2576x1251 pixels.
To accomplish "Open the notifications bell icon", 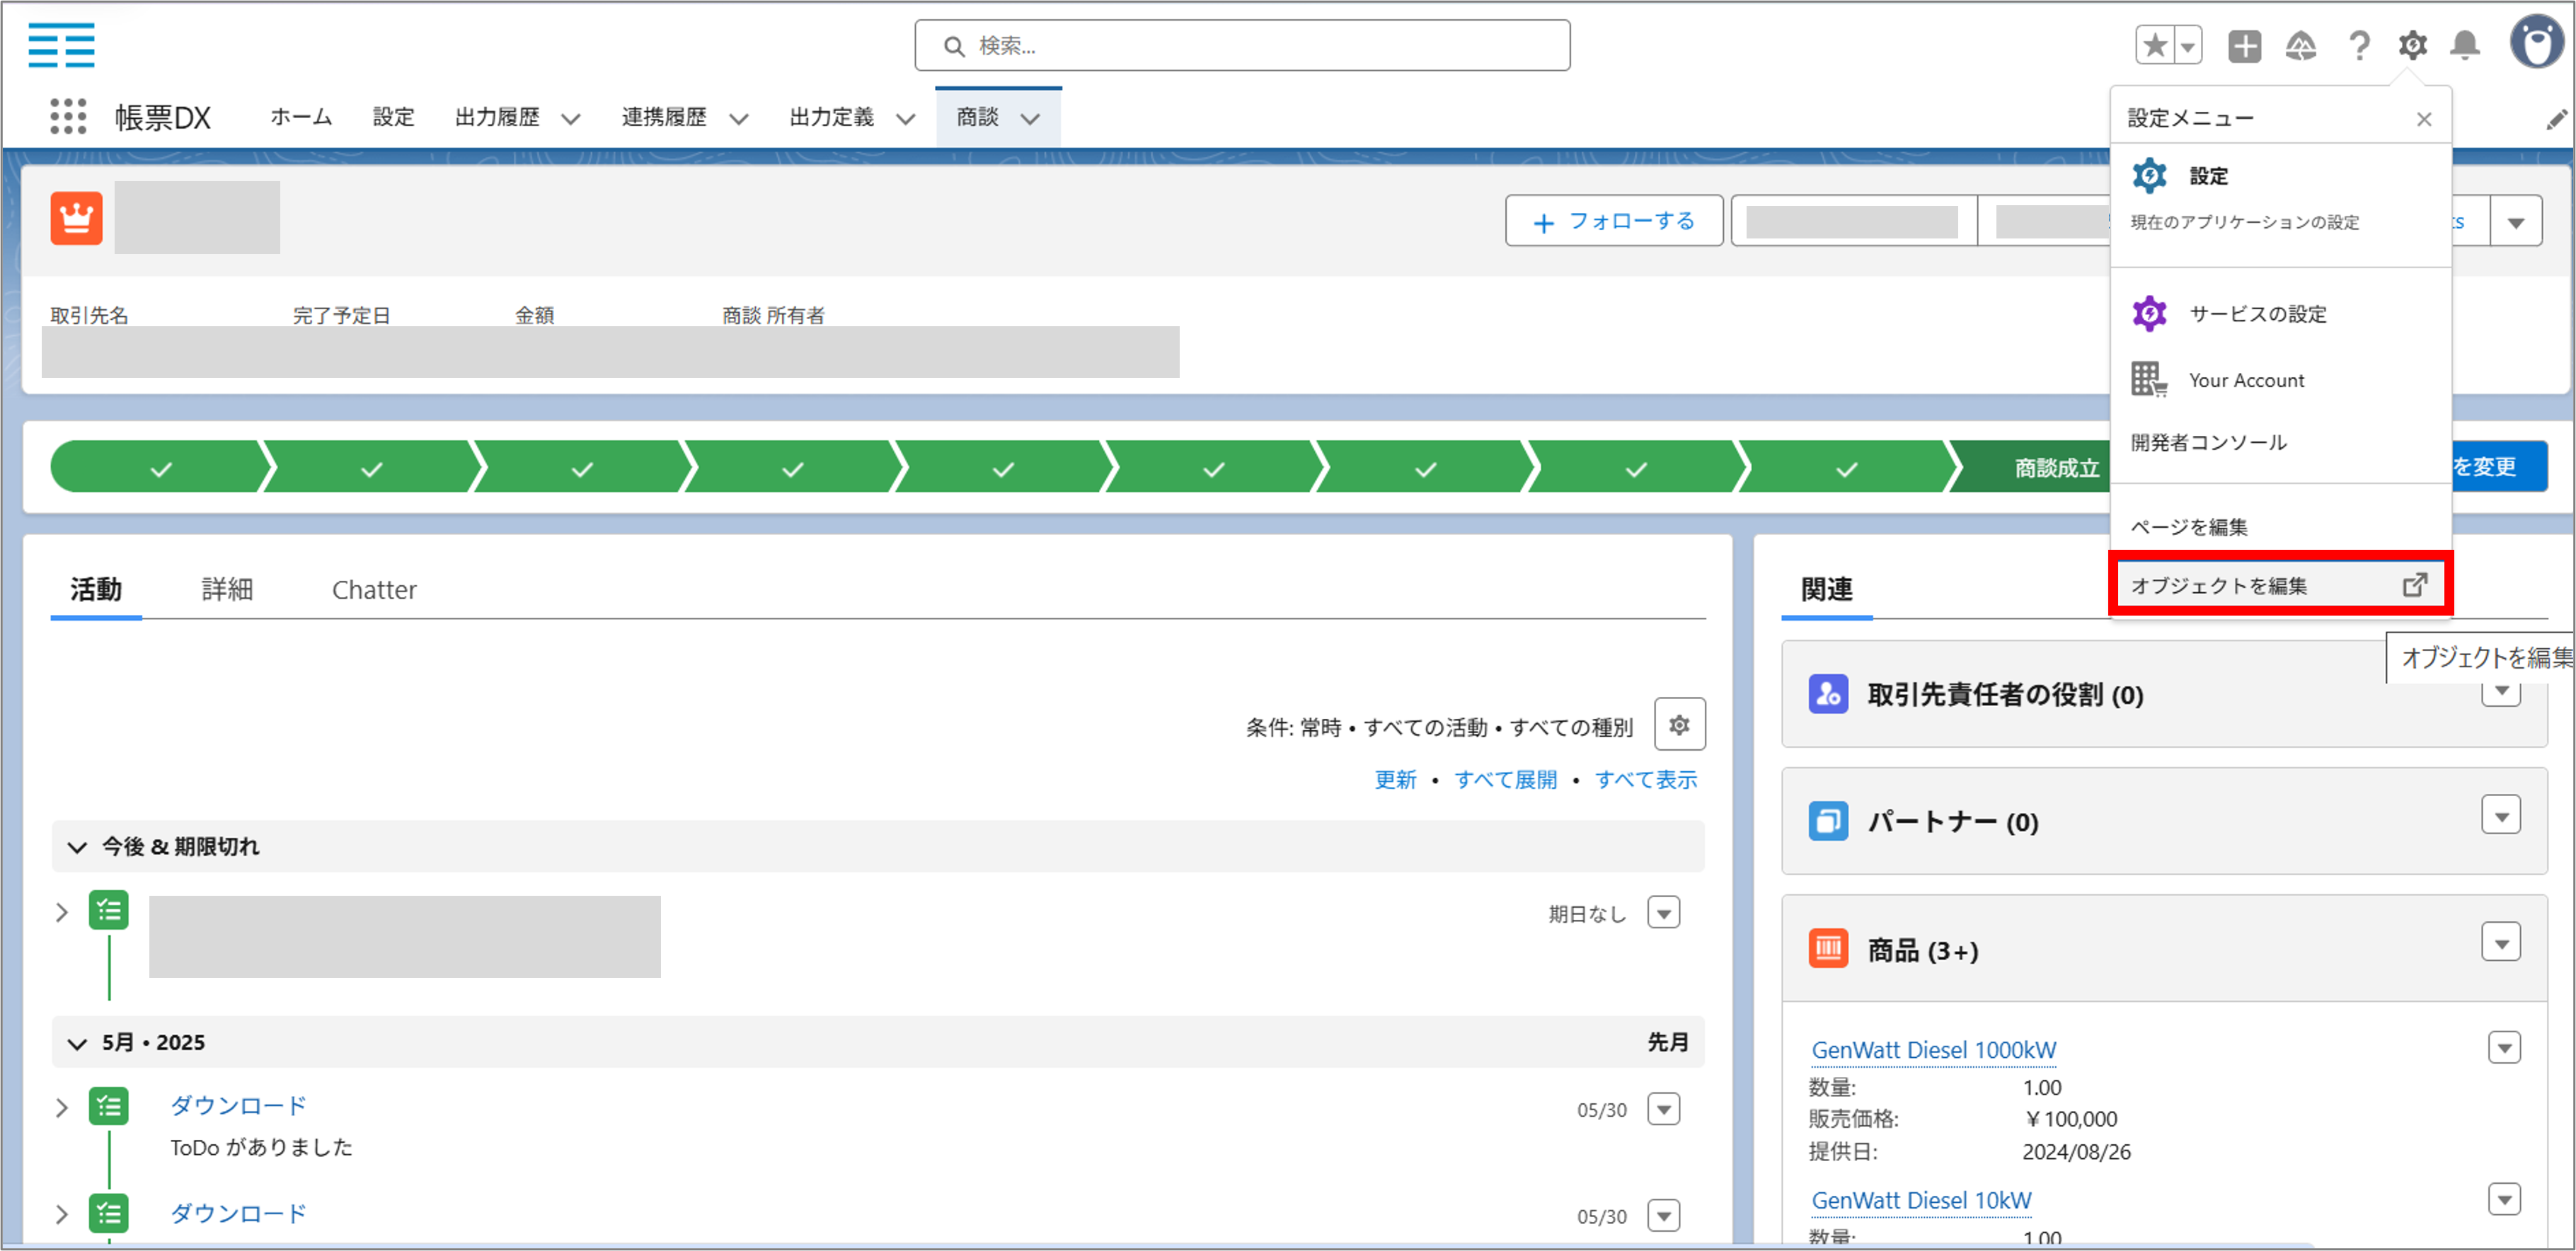I will (2465, 45).
